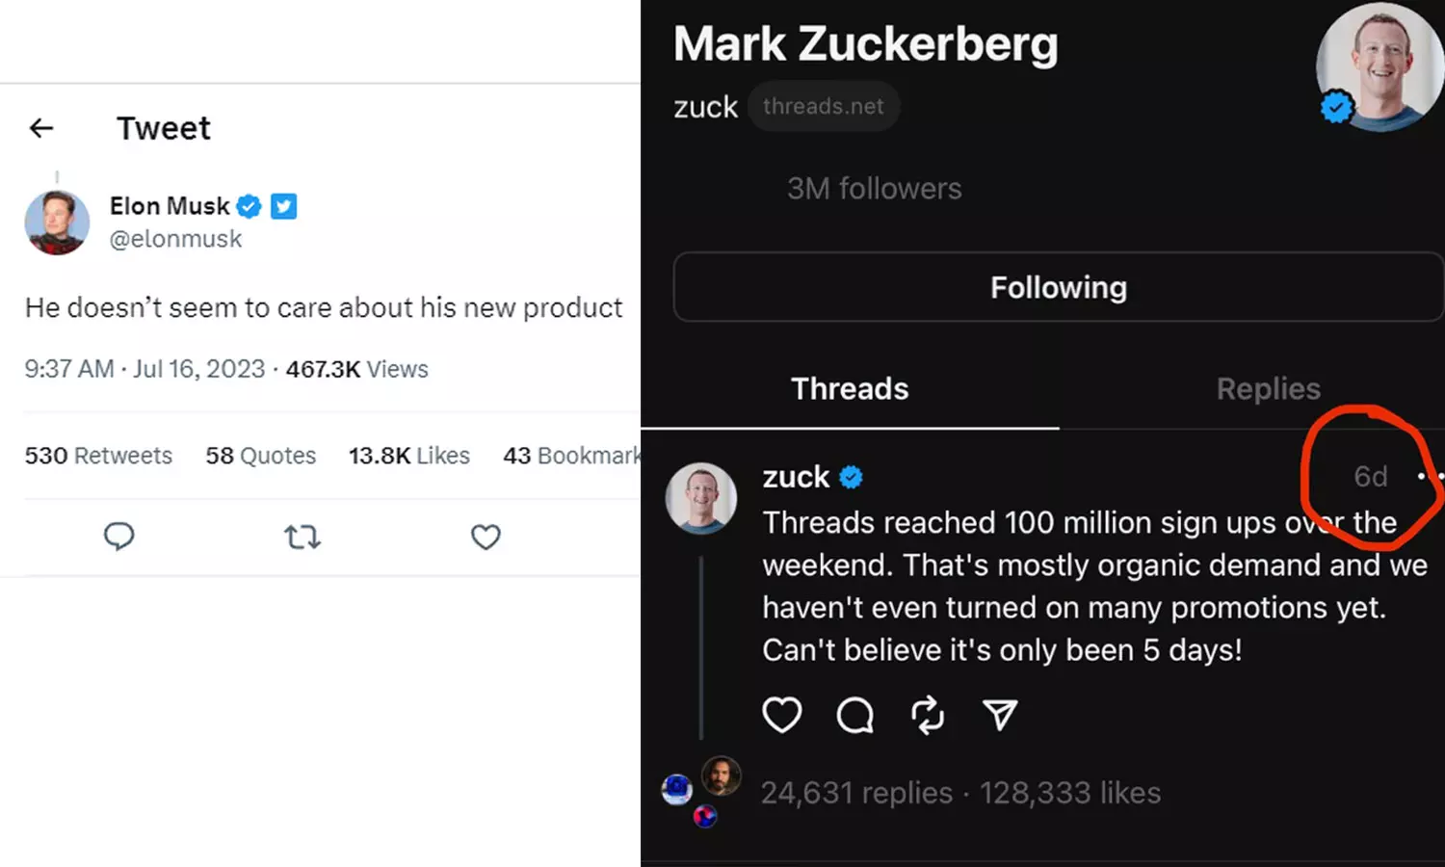Switch to the Replies tab
The image size is (1445, 867).
(x=1268, y=388)
